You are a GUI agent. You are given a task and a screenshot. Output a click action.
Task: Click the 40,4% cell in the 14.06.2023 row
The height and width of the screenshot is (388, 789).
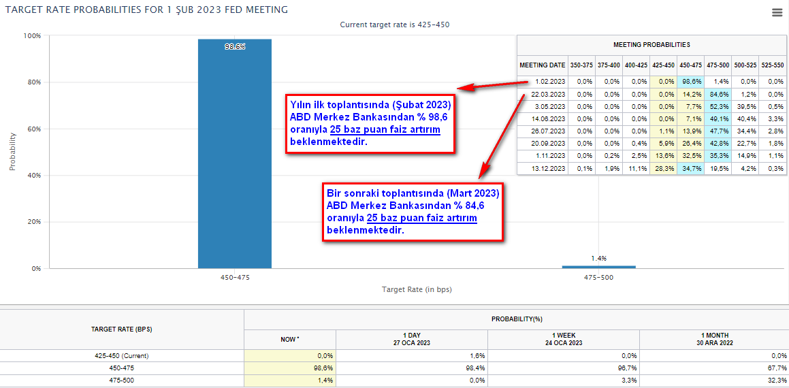point(745,118)
